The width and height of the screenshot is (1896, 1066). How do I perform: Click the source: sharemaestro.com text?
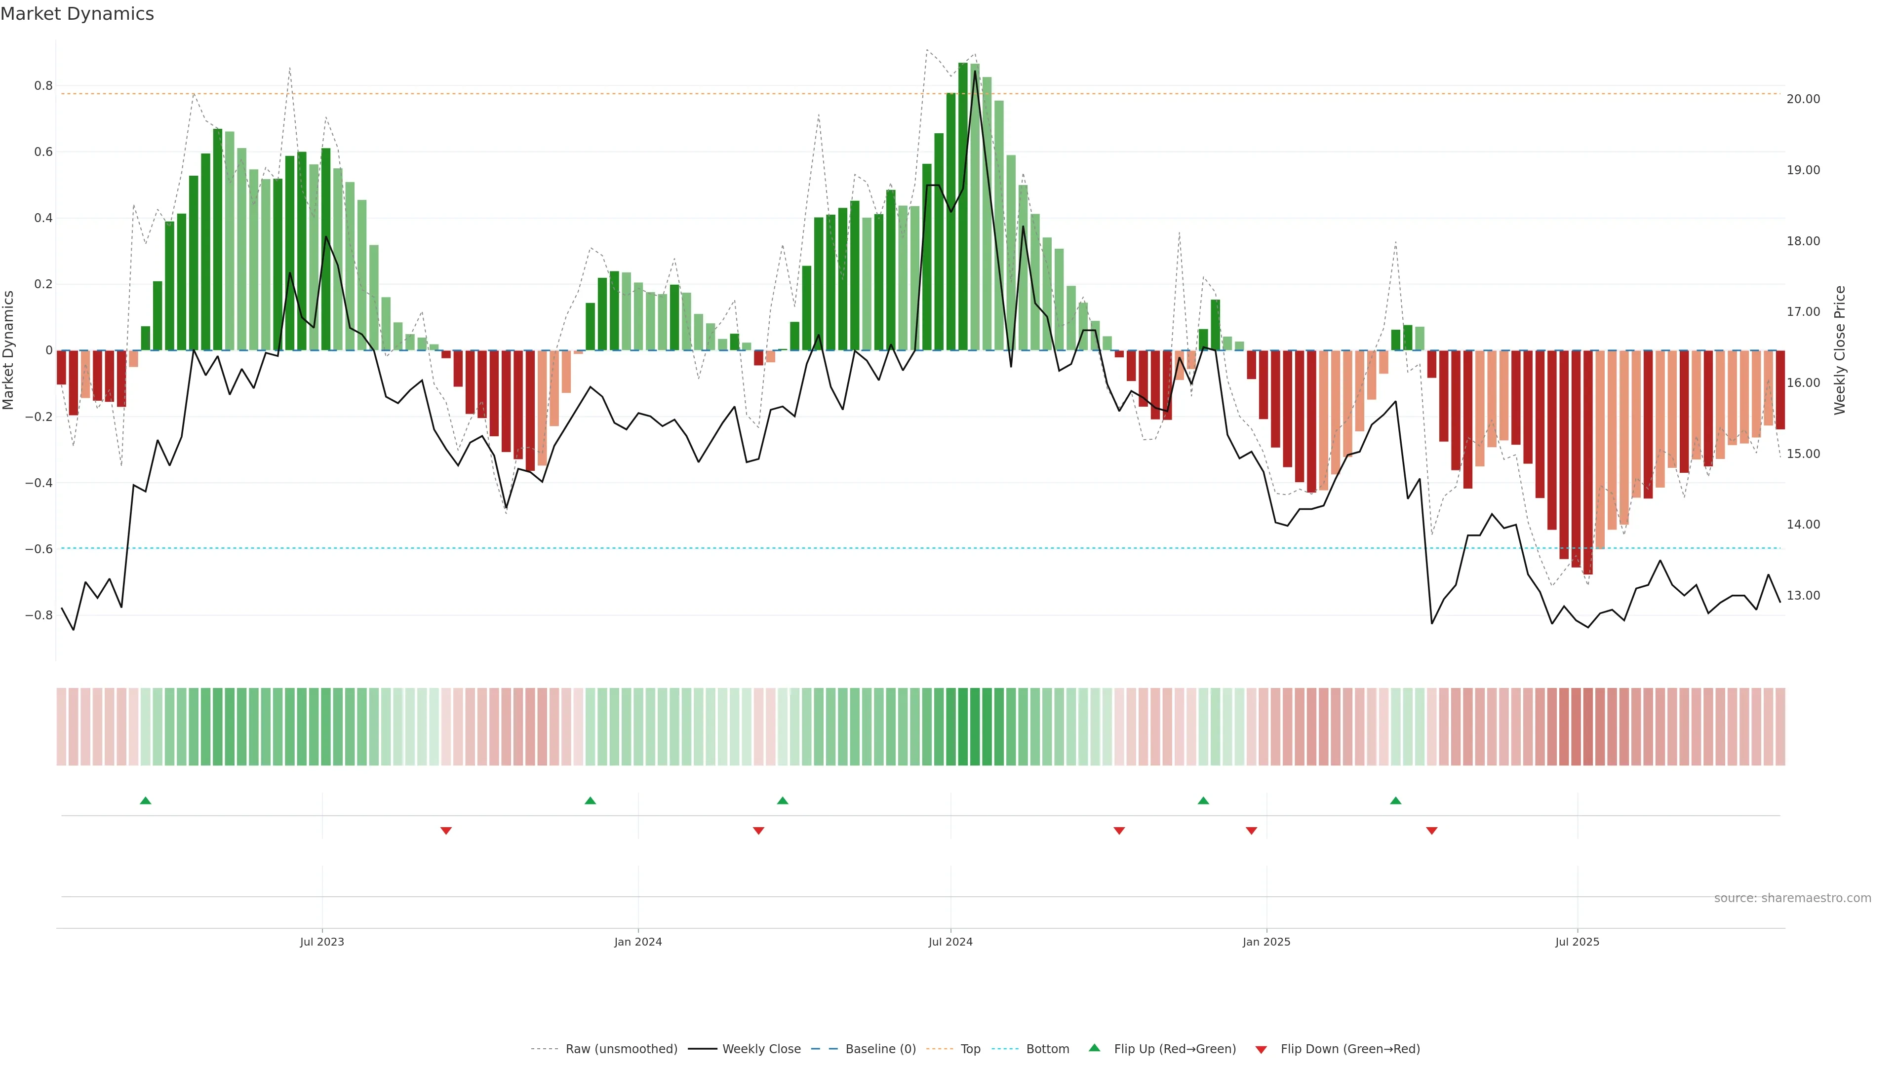point(1792,898)
